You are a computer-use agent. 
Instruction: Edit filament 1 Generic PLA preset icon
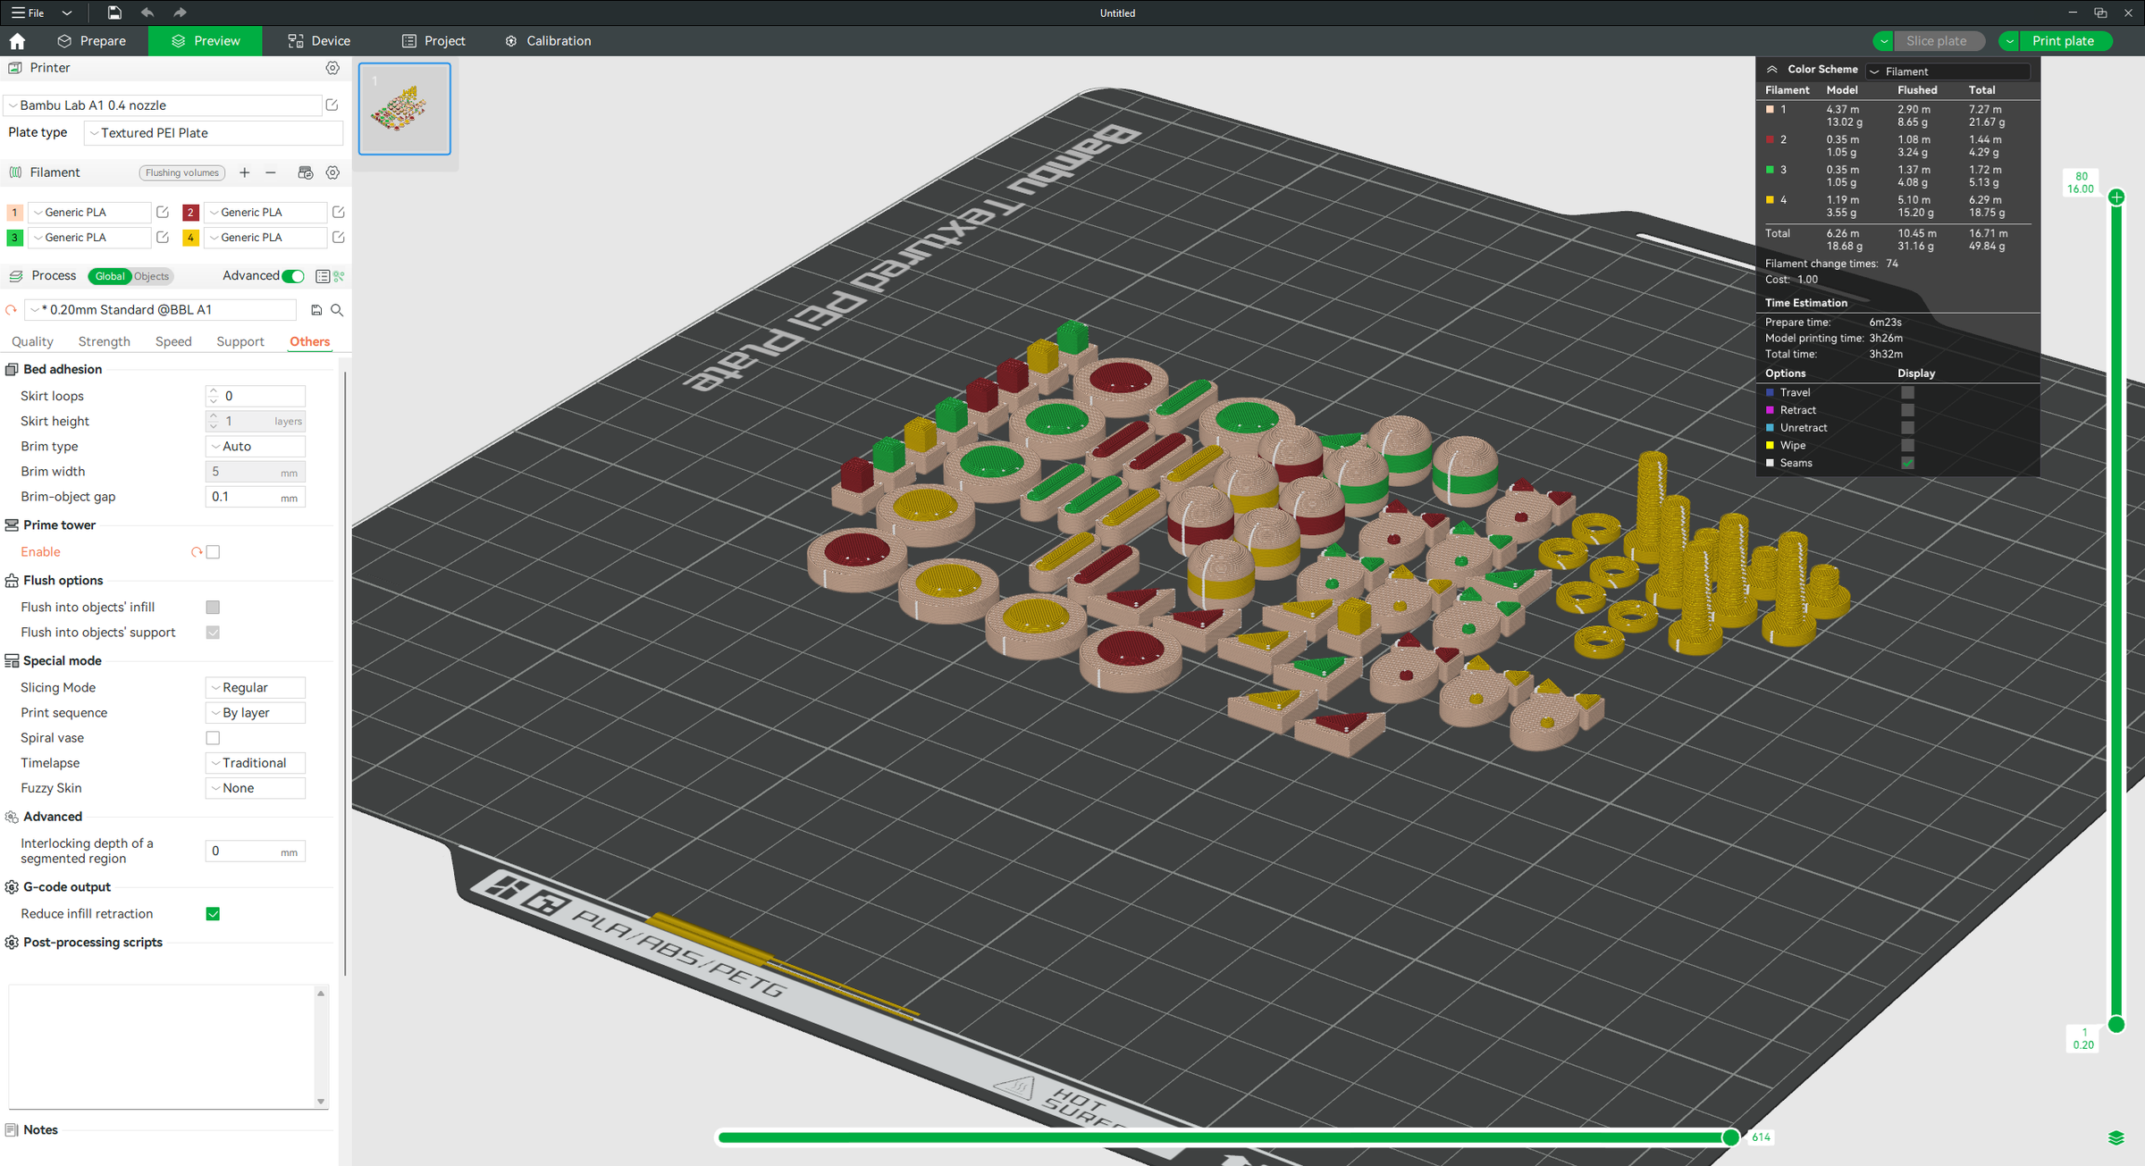point(163,213)
